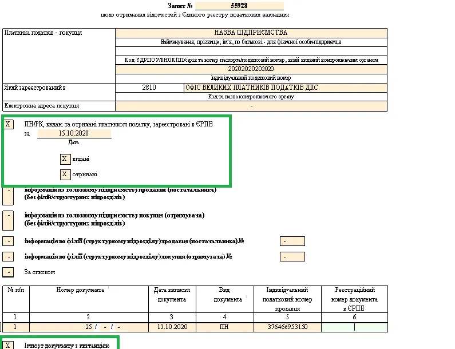Click the Який зареєстрований в label
The width and height of the screenshot is (455, 349).
35,88
